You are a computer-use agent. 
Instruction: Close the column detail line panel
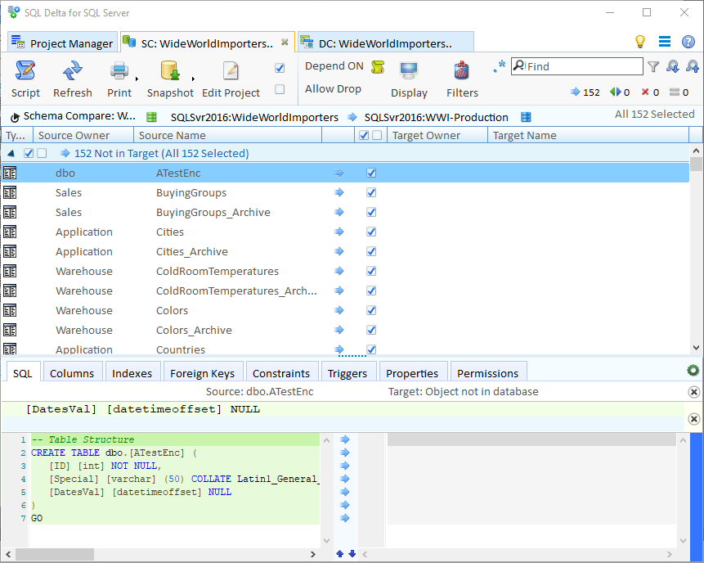(693, 419)
